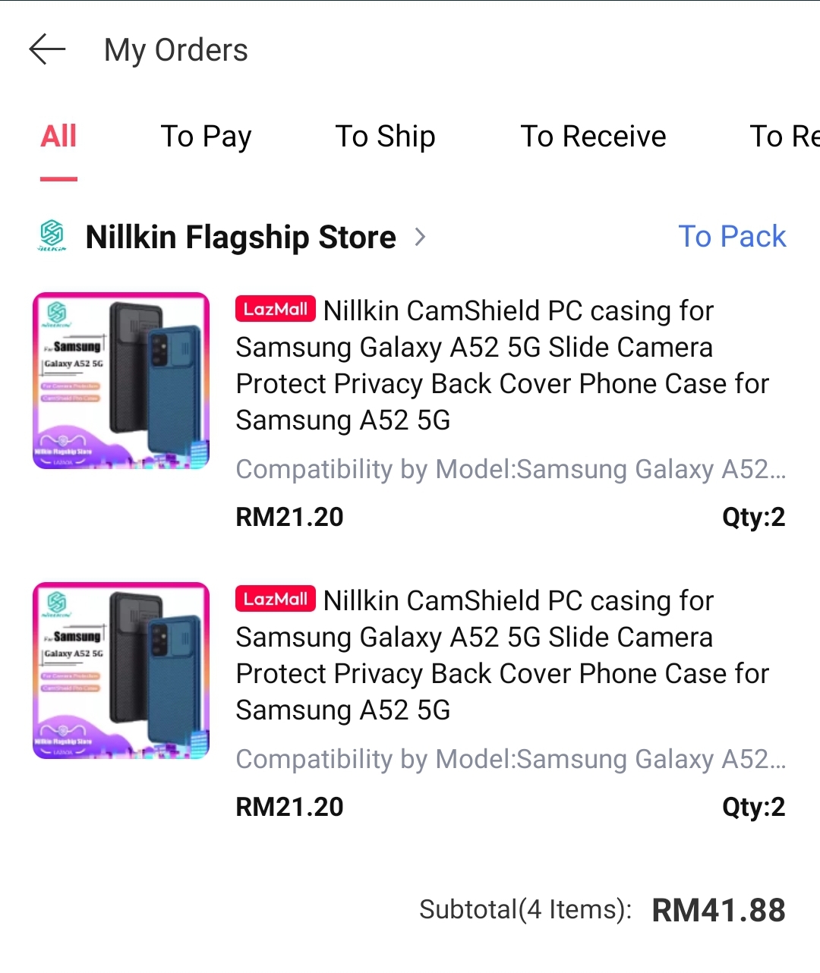The width and height of the screenshot is (820, 973).
Task: Tap the second item's Compatibility by Model text
Action: tap(510, 760)
